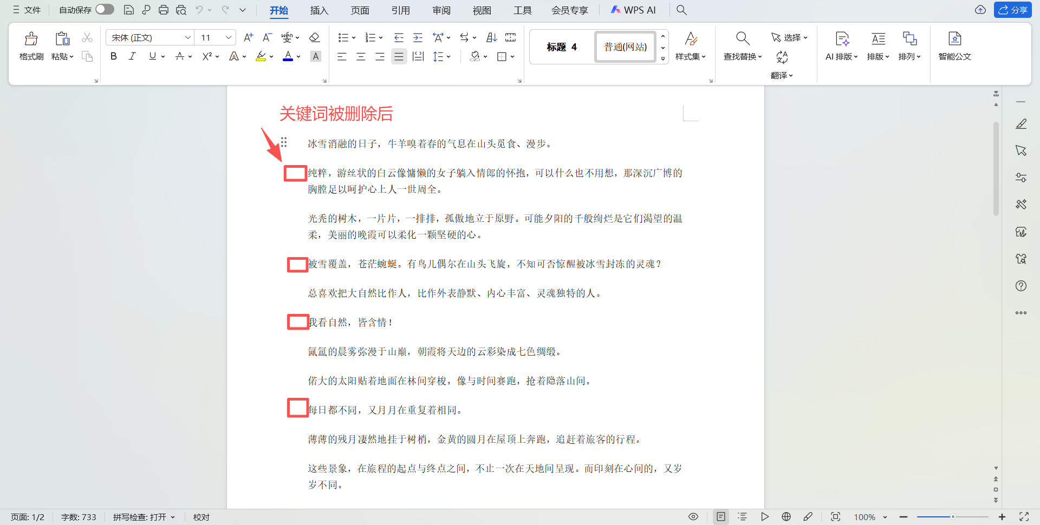Screen dimensions: 1040x525
Task: Open the AI 排版 feature
Action: pos(841,46)
